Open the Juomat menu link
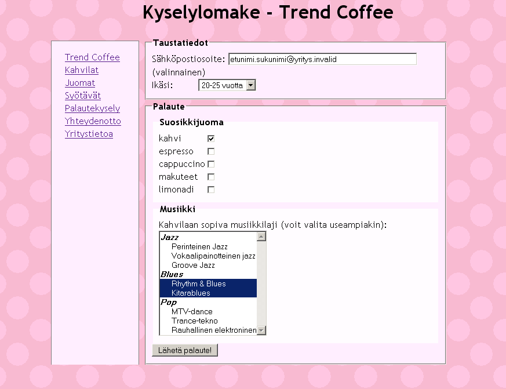The height and width of the screenshot is (389, 506). (80, 83)
